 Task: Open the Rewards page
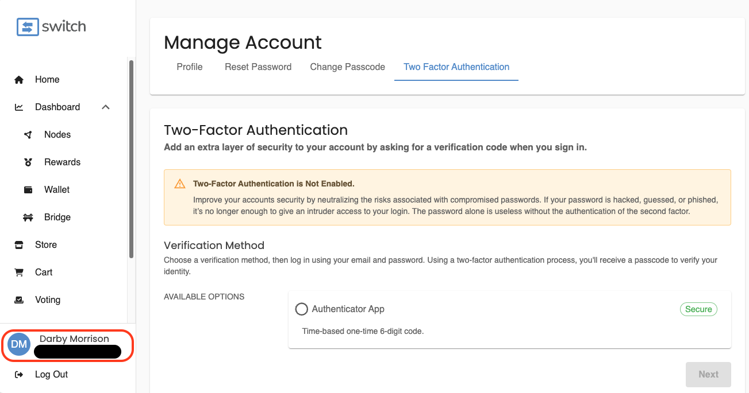click(x=63, y=162)
